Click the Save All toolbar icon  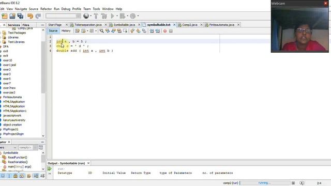click(20, 16)
